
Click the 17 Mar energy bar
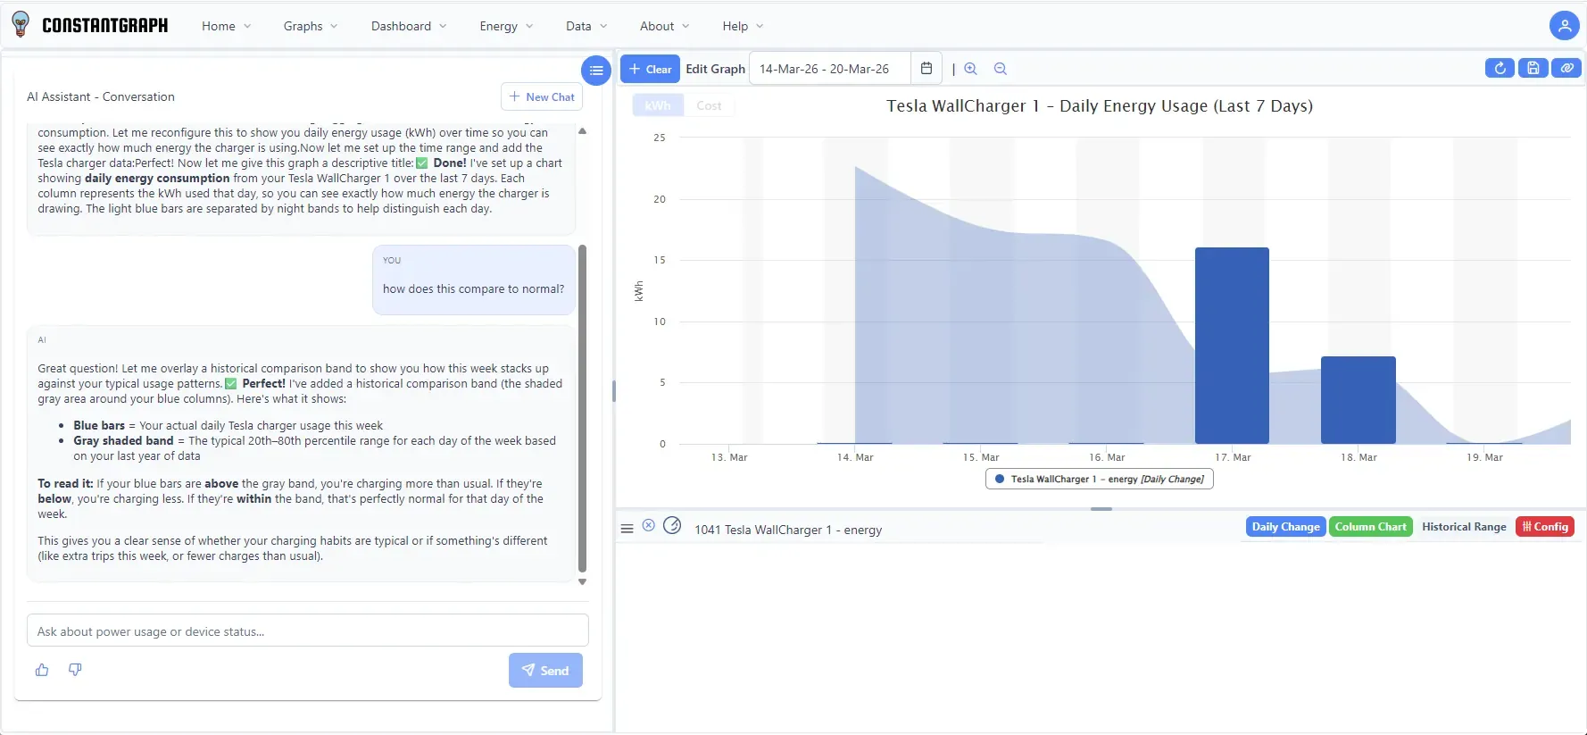coord(1232,346)
